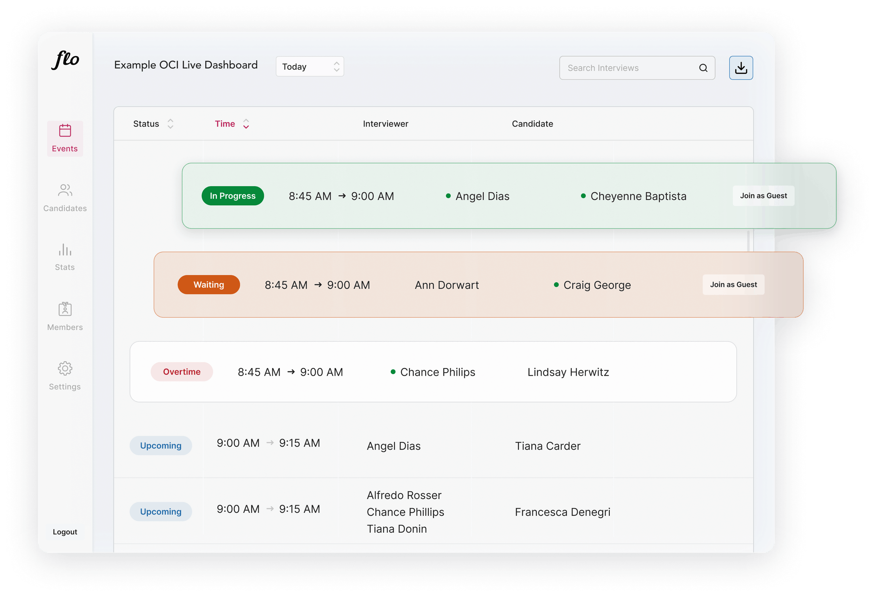Click the Interviewer column header
Image resolution: width=875 pixels, height=597 pixels.
[x=385, y=124]
